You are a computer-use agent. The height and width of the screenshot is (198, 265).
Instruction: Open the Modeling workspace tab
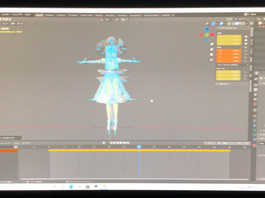tap(49, 15)
